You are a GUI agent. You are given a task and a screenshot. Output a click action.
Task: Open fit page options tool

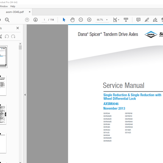[x=115, y=20]
